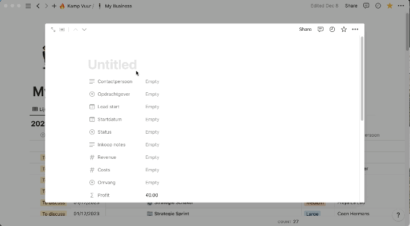The image size is (410, 226).
Task: Set the empty Revenue number
Action: point(152,157)
